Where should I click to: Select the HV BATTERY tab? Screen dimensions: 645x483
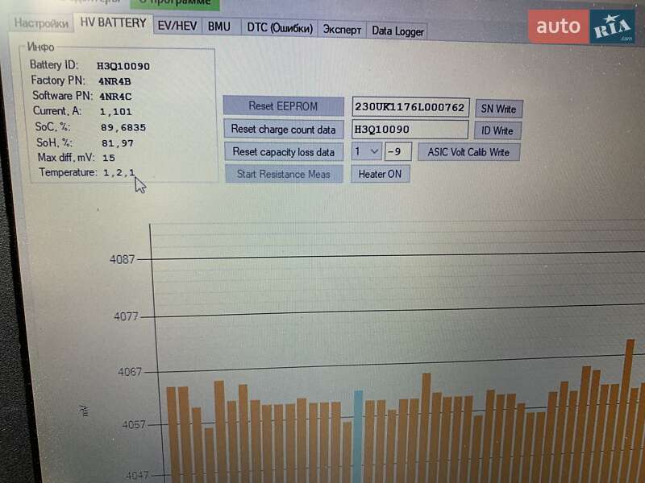(113, 23)
